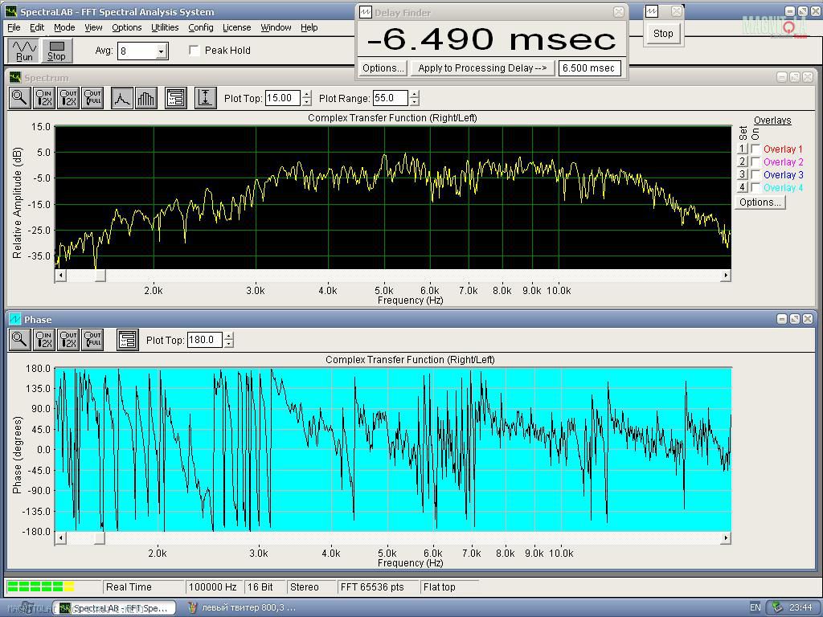Decrease Plot Range with down arrow
The width and height of the screenshot is (823, 617).
415,102
